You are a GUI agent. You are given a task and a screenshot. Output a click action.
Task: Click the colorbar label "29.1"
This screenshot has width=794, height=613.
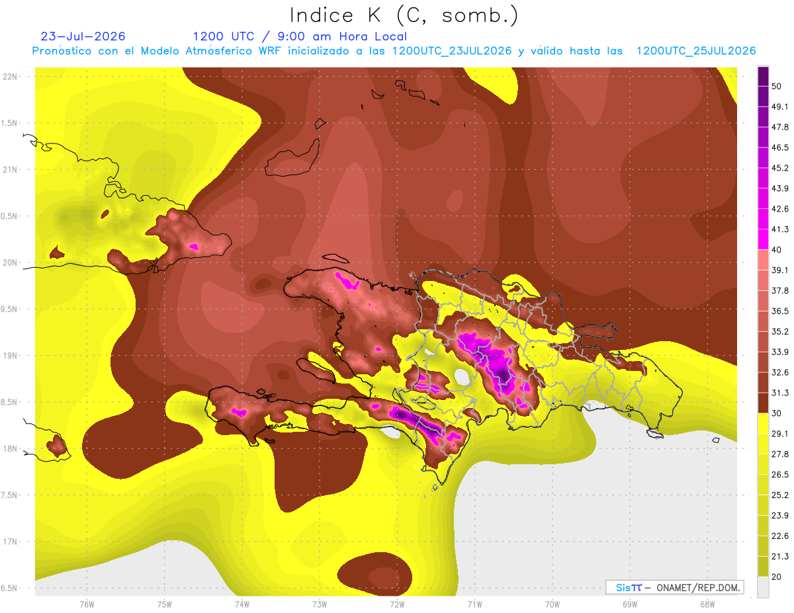tap(780, 434)
